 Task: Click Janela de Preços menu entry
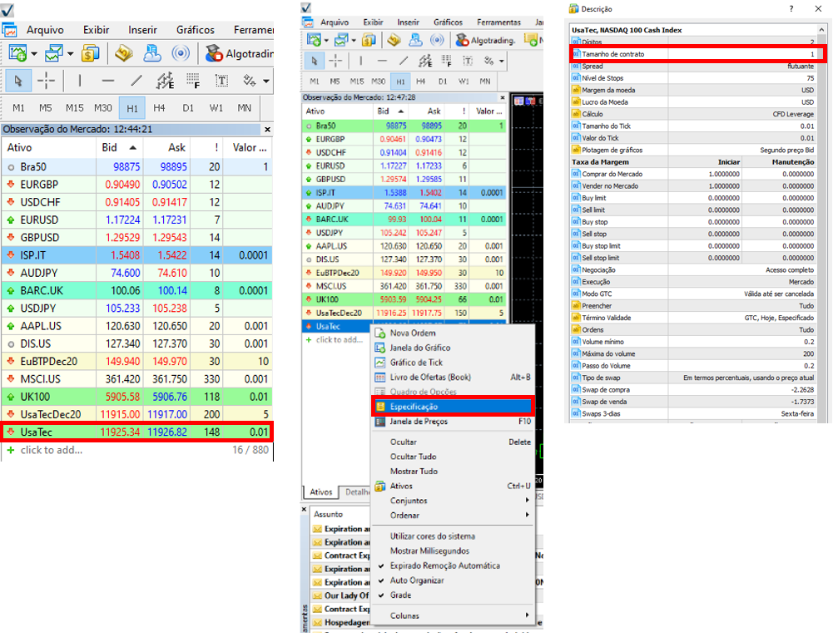coord(454,421)
